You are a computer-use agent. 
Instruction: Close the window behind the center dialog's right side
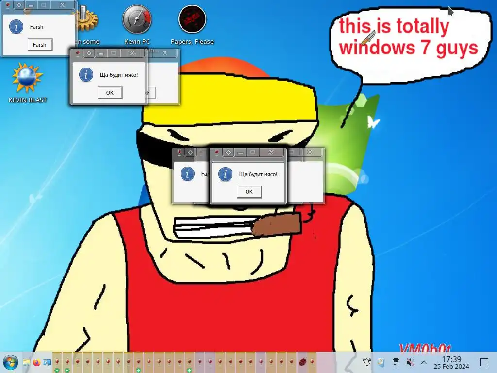(x=310, y=153)
